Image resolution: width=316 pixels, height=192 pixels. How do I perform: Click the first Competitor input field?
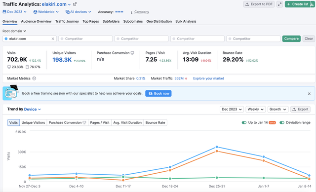pos(85,38)
